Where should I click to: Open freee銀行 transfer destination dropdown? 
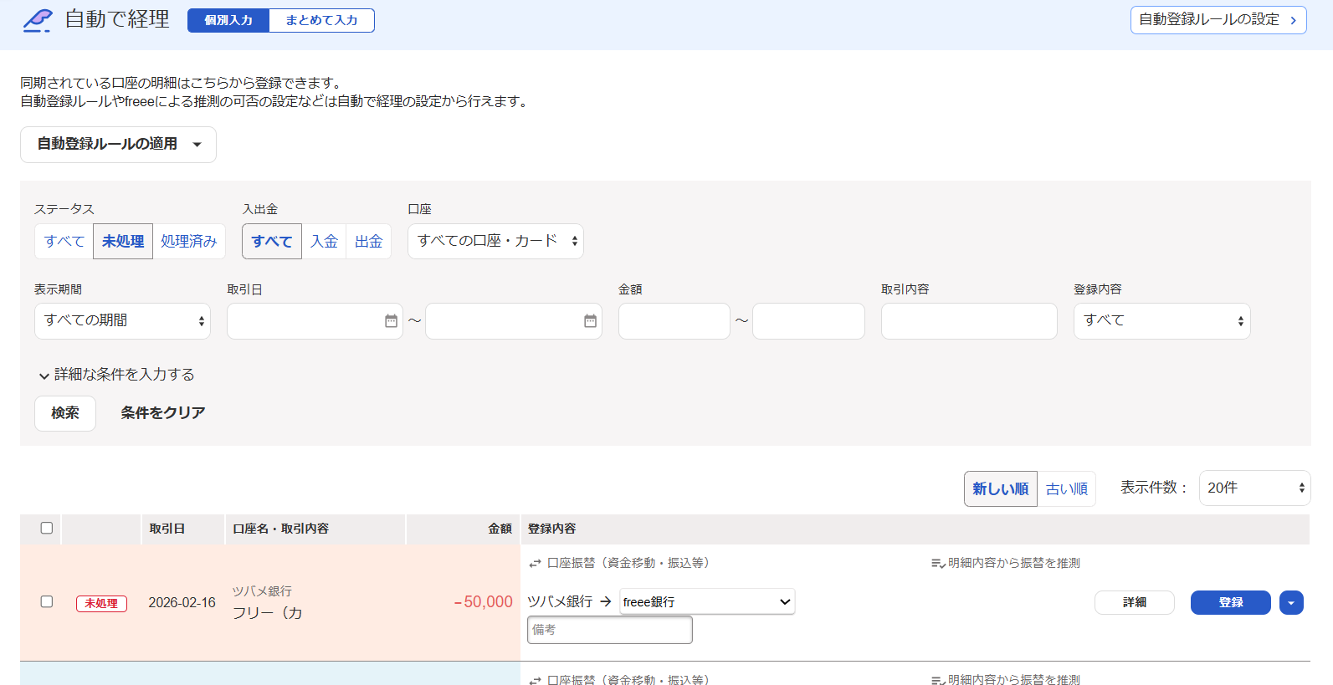(x=707, y=601)
